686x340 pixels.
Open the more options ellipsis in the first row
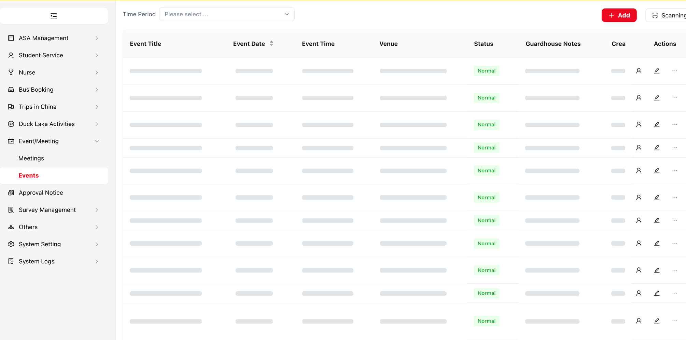675,71
